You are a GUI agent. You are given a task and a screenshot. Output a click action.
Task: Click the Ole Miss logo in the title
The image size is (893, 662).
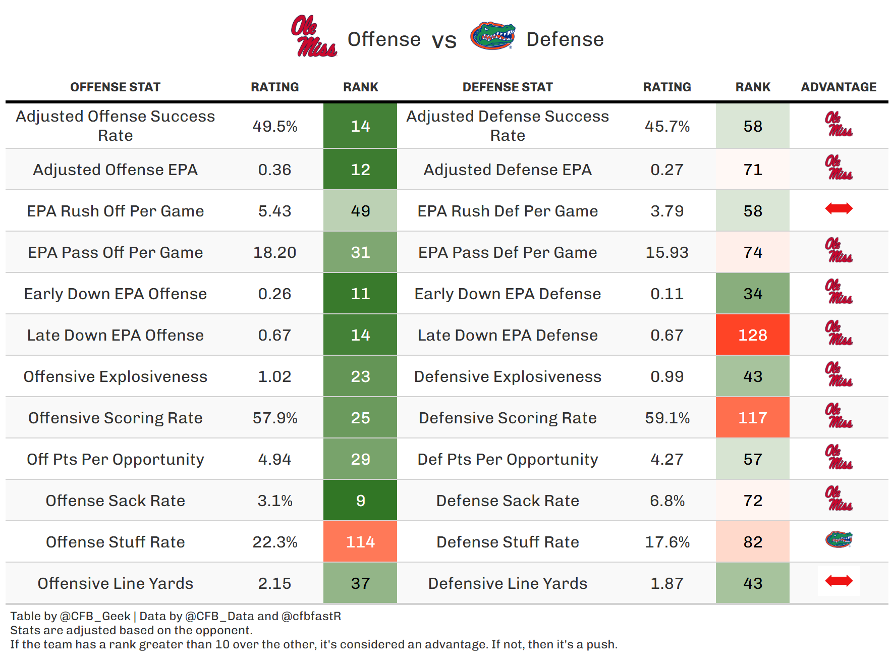point(313,36)
